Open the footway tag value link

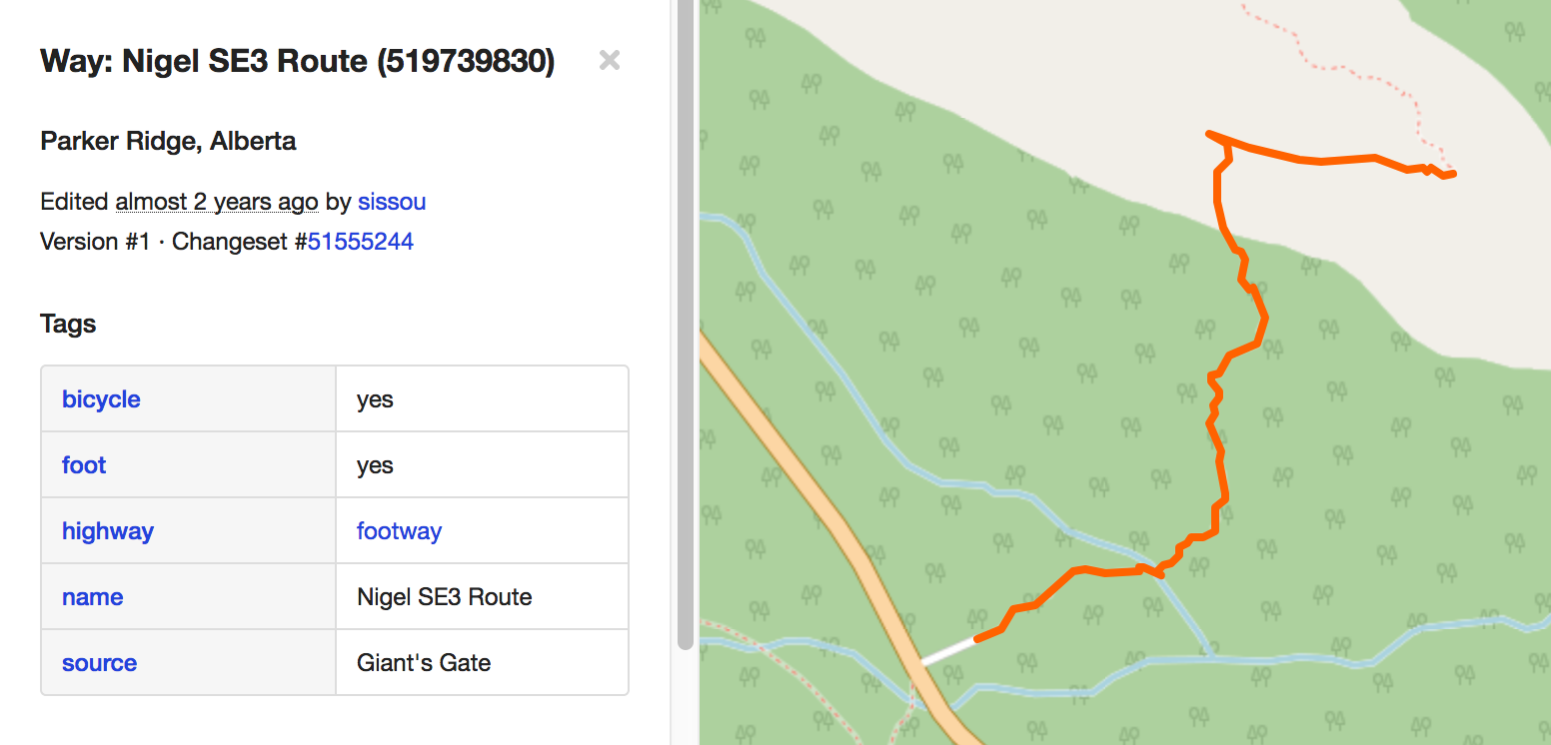[399, 530]
